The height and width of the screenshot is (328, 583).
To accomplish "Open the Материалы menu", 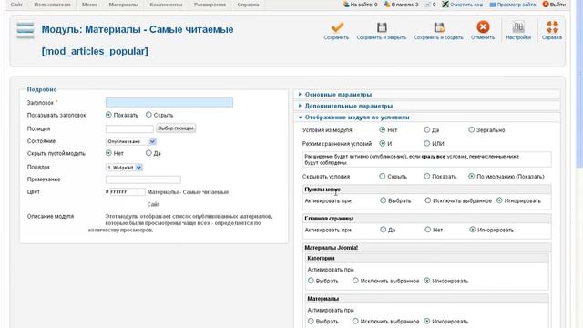I will pos(124,5).
